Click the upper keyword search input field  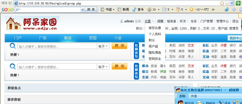click(x=57, y=46)
